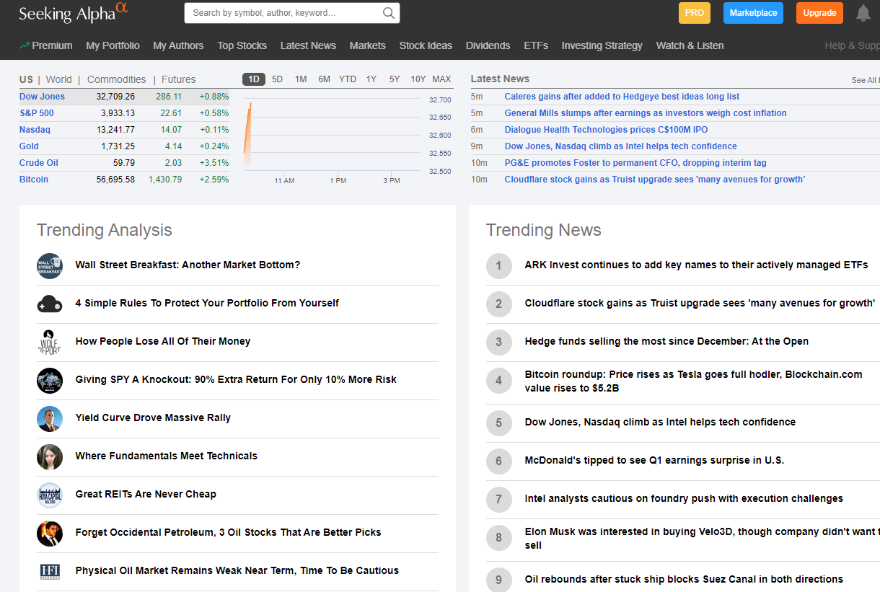Click avatar beside Forget Occidental Petroleum article
Screen dimensions: 880x592
point(50,533)
